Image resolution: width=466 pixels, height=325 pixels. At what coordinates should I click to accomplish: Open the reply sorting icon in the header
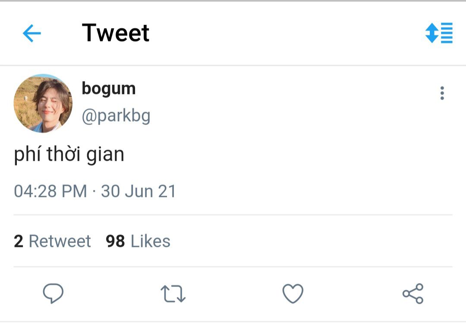(439, 33)
